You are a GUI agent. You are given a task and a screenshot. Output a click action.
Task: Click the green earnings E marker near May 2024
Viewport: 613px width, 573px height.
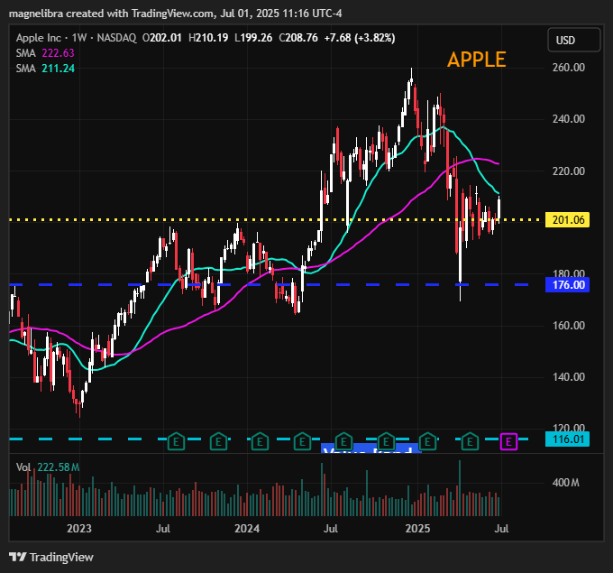302,441
